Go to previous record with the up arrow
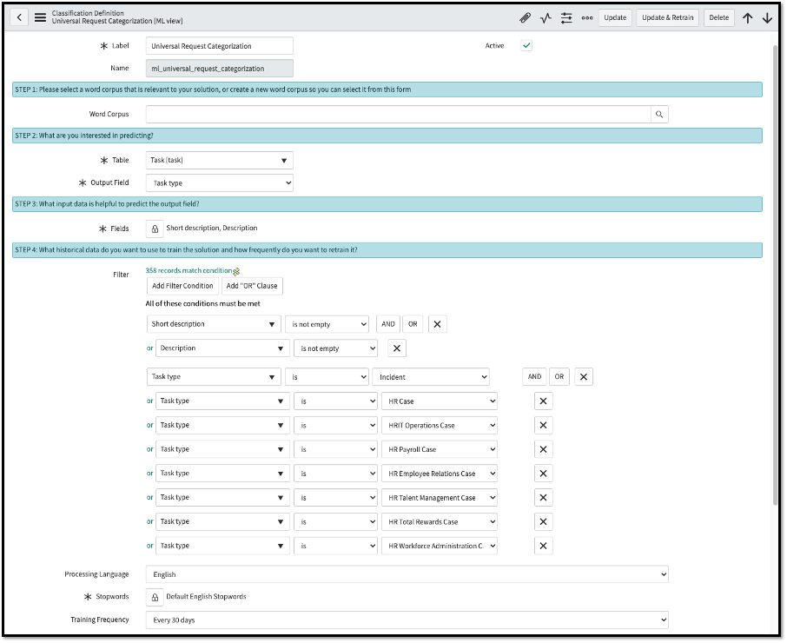Image resolution: width=787 pixels, height=643 pixels. (748, 17)
